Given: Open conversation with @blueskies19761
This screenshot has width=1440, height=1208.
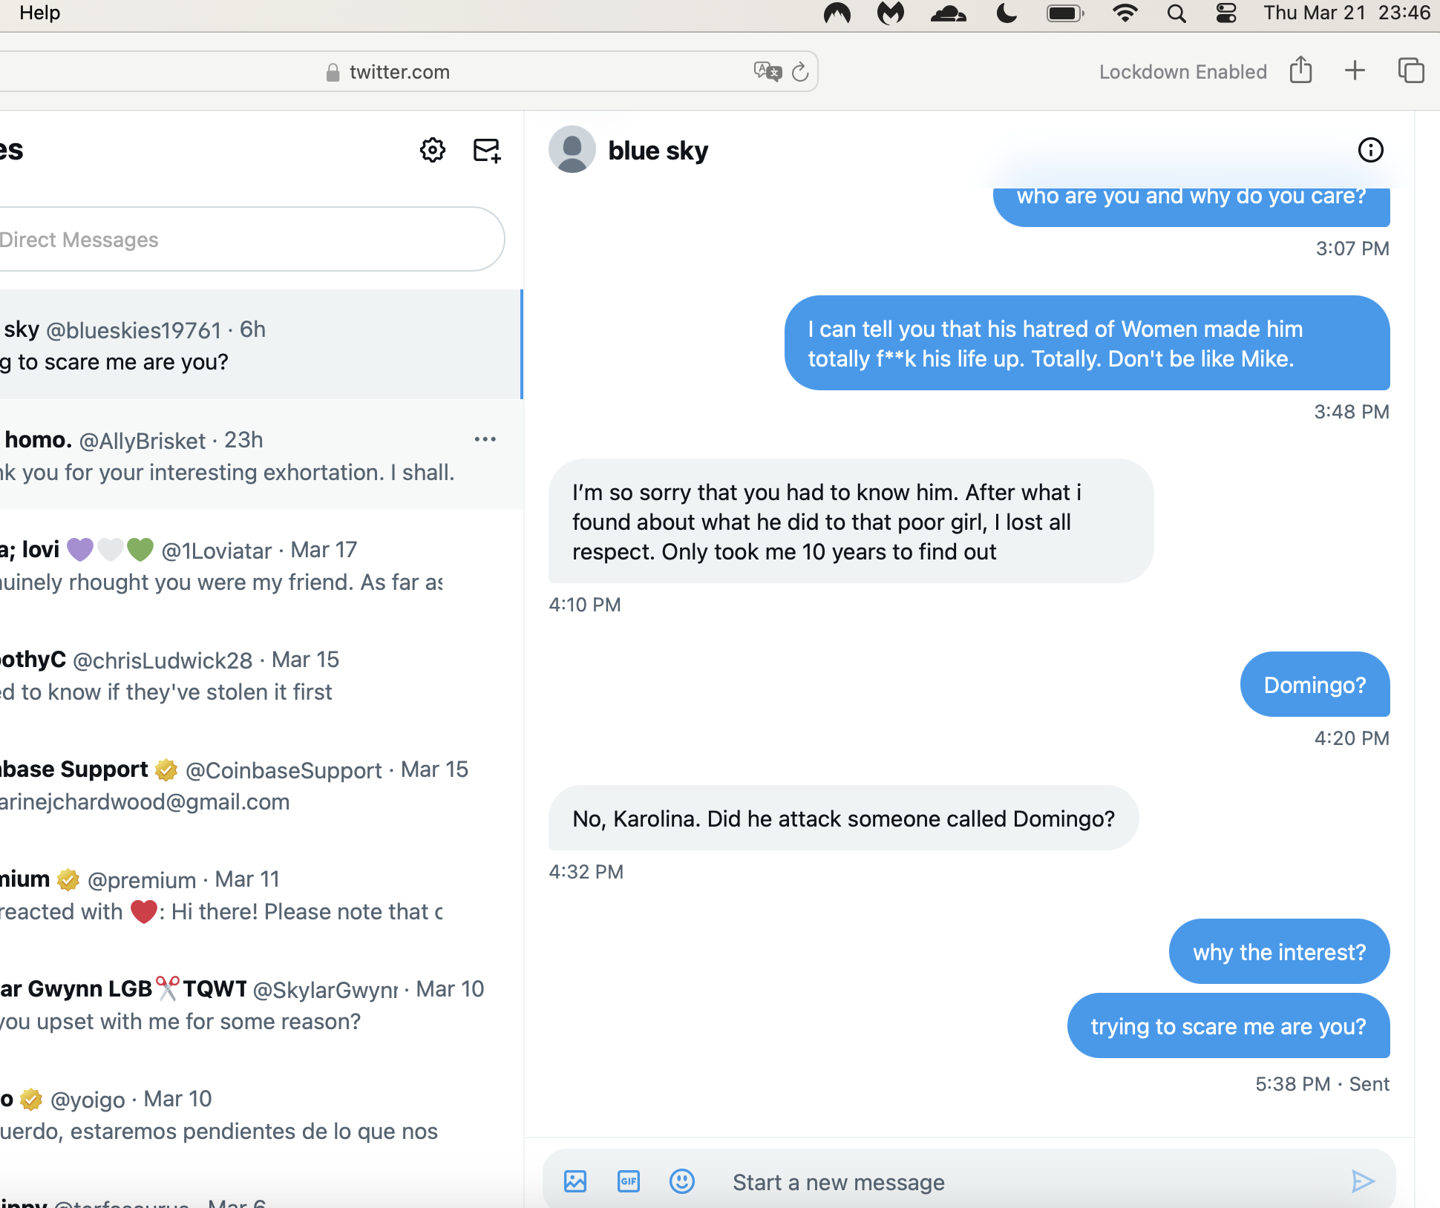Looking at the screenshot, I should pyautogui.click(x=261, y=344).
